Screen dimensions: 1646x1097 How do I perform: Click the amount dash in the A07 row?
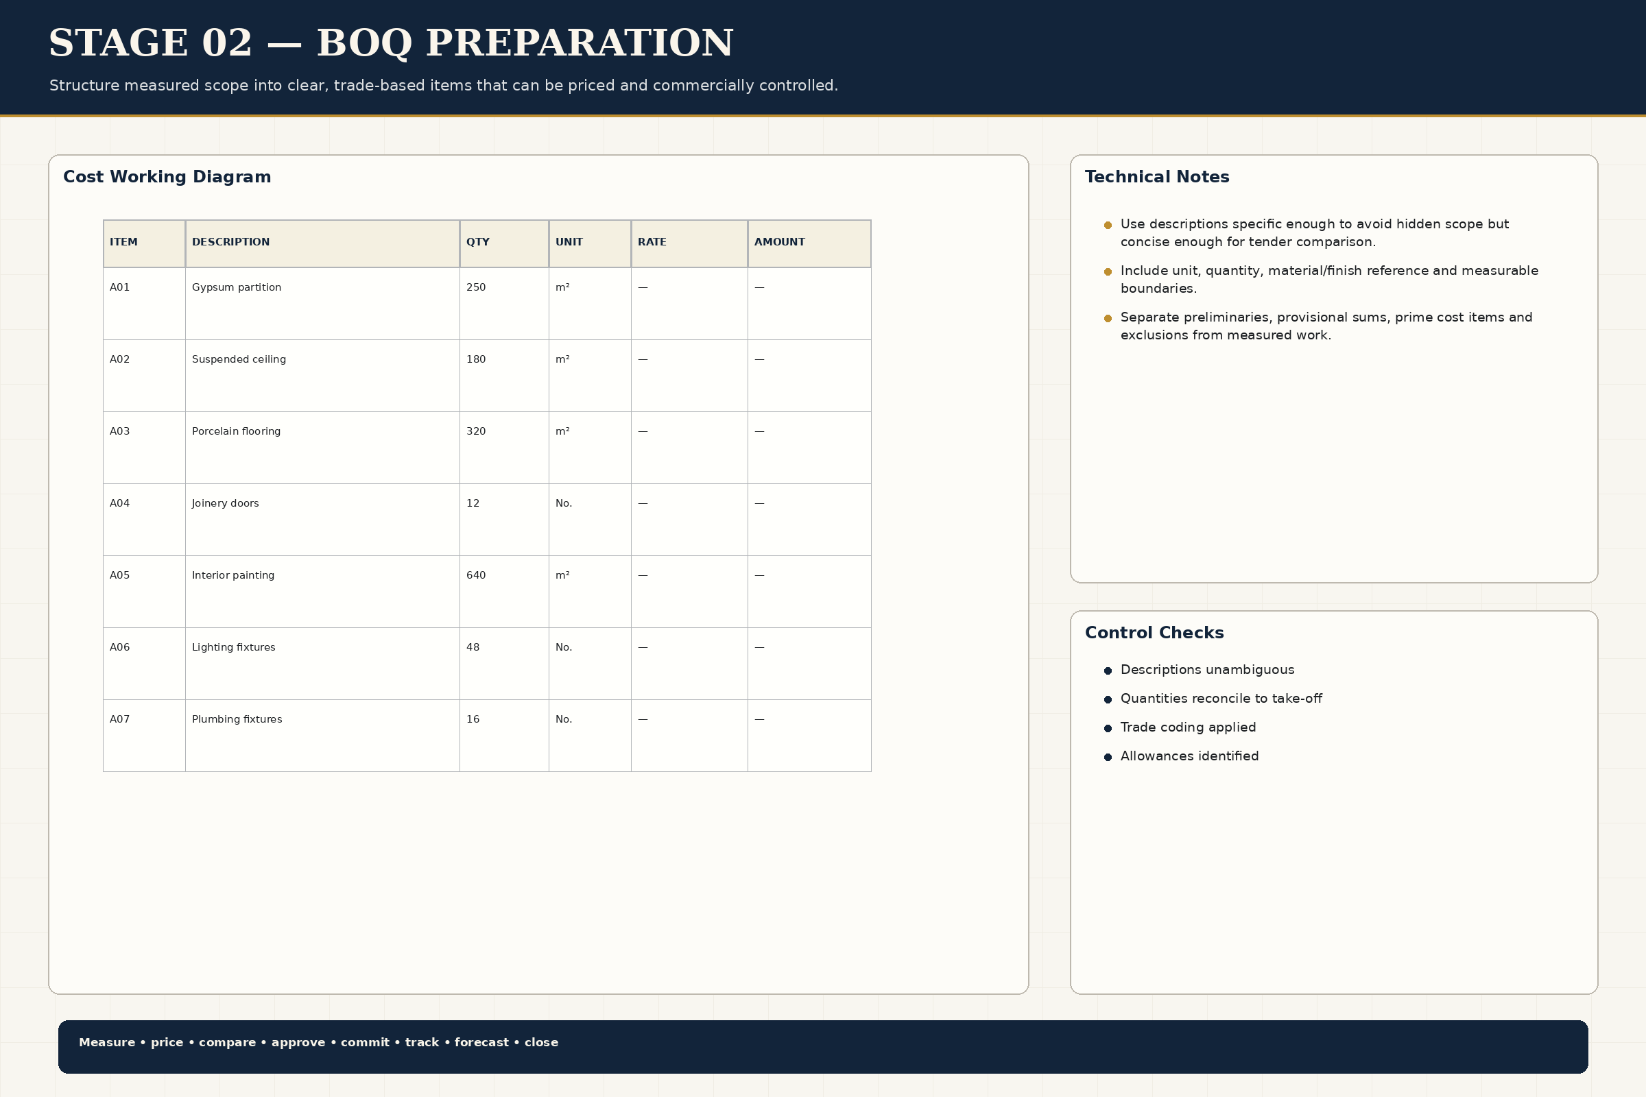(x=759, y=720)
